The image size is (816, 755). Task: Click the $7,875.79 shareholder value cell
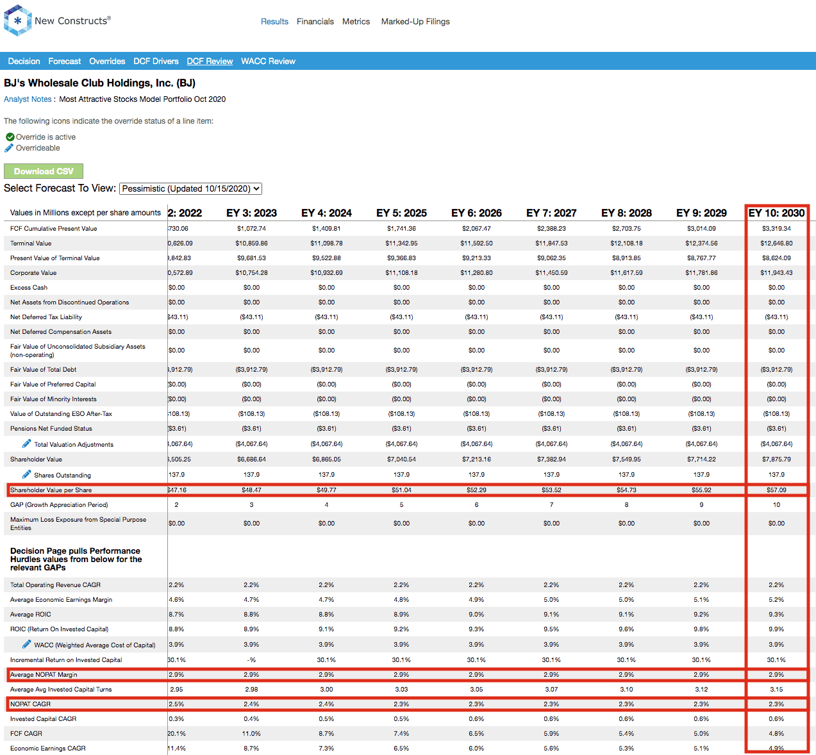tap(776, 459)
